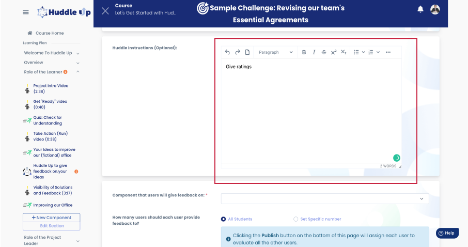Viewport: 468px width, 247px height.
Task: Open the numbered list style arrow
Action: [378, 52]
